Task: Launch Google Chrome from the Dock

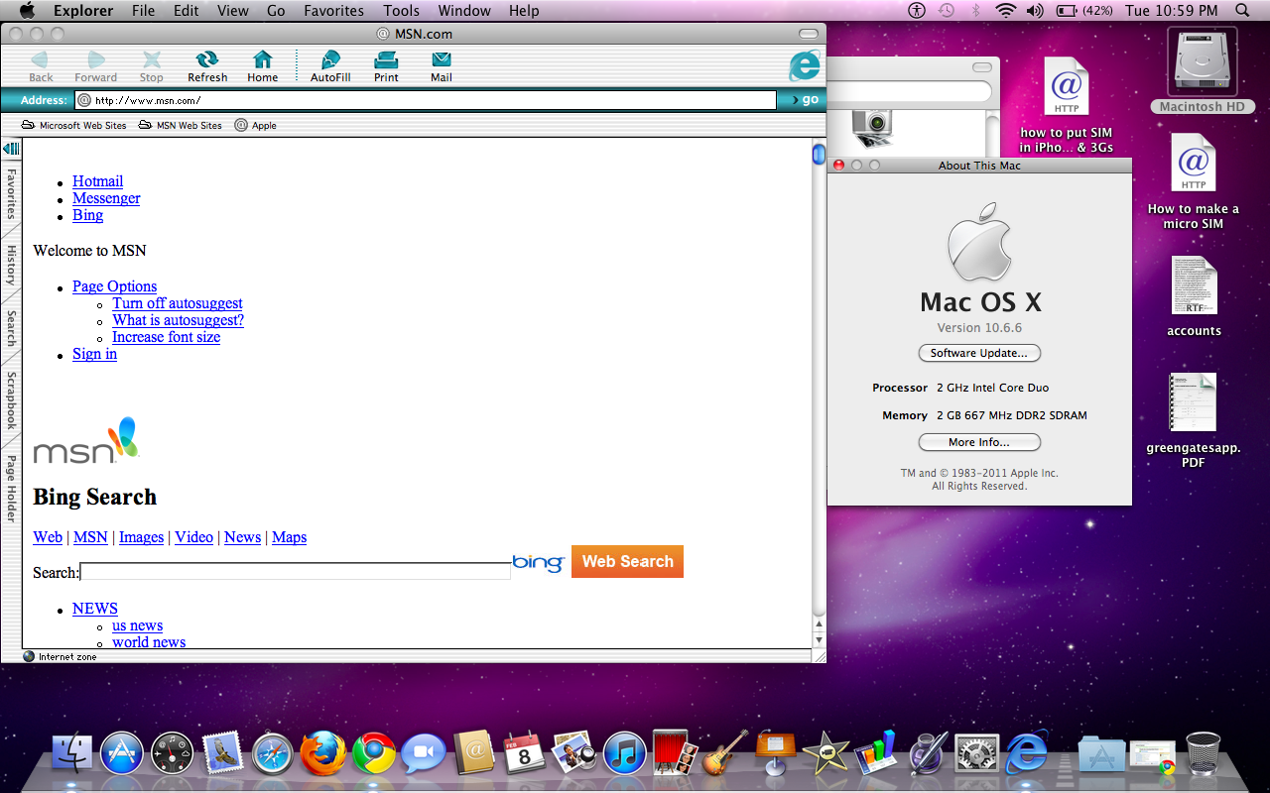Action: 373,753
